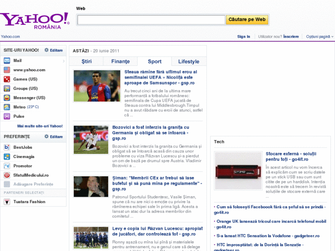Click the Meteo weather icon

tap(7, 107)
